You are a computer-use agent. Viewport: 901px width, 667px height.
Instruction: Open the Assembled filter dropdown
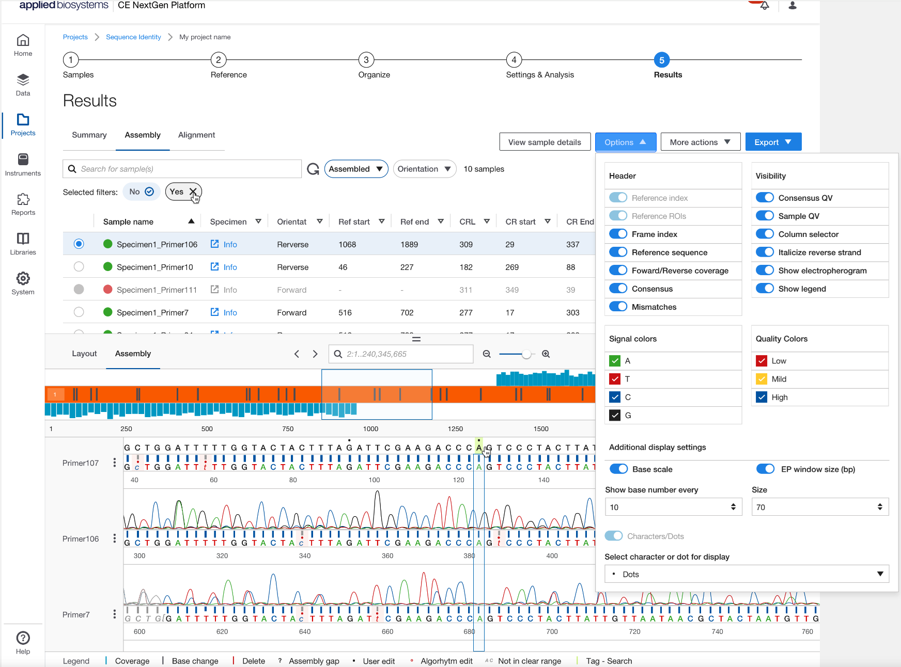tap(356, 169)
